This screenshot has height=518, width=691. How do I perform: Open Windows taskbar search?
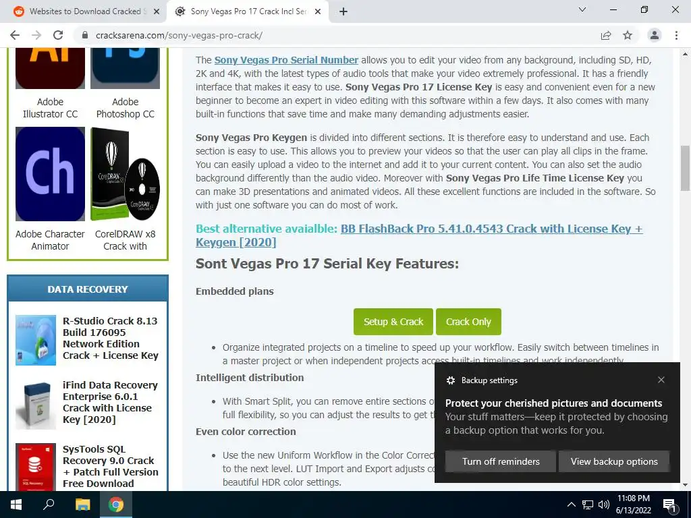pos(49,505)
